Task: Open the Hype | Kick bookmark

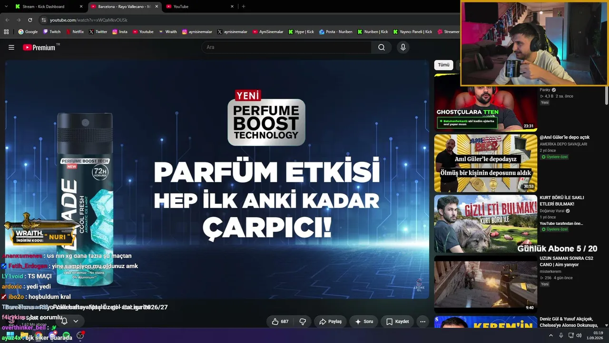Action: click(301, 32)
